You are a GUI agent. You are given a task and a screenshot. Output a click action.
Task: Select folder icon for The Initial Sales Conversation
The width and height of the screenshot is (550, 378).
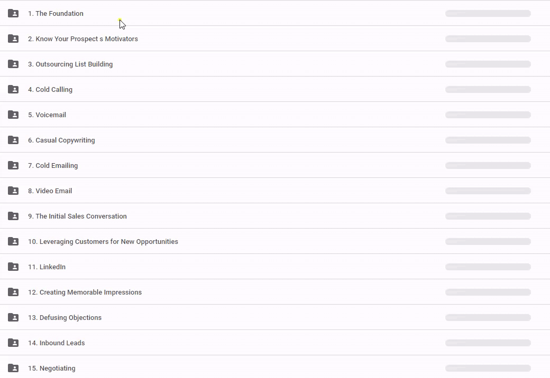pos(13,216)
